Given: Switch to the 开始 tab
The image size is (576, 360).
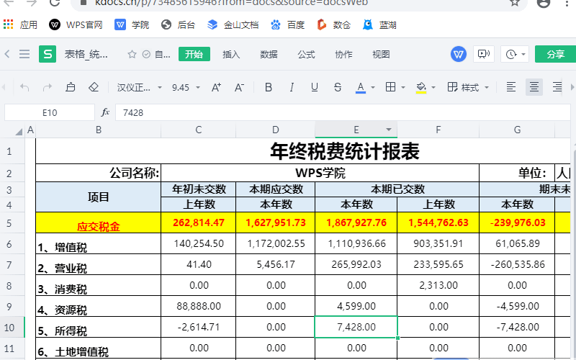Looking at the screenshot, I should point(194,55).
